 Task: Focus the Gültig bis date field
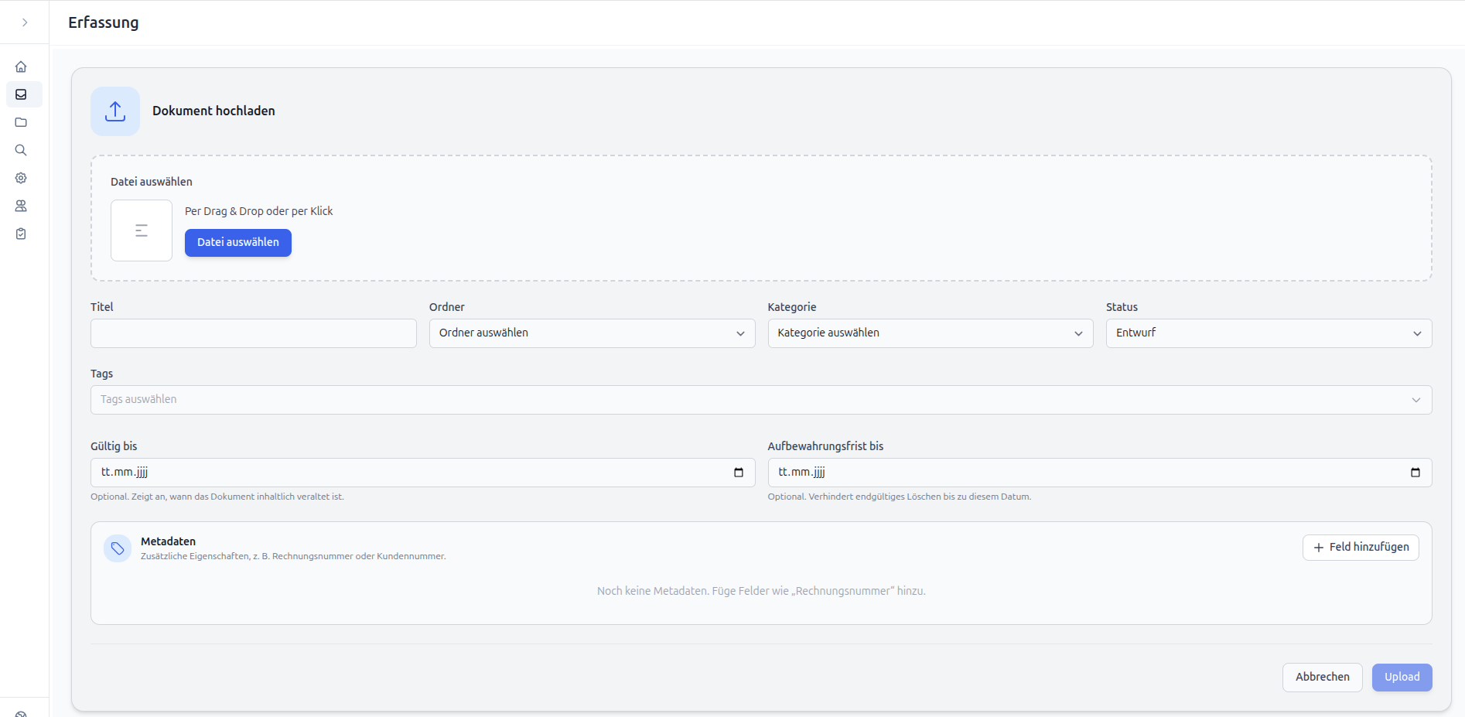(422, 473)
